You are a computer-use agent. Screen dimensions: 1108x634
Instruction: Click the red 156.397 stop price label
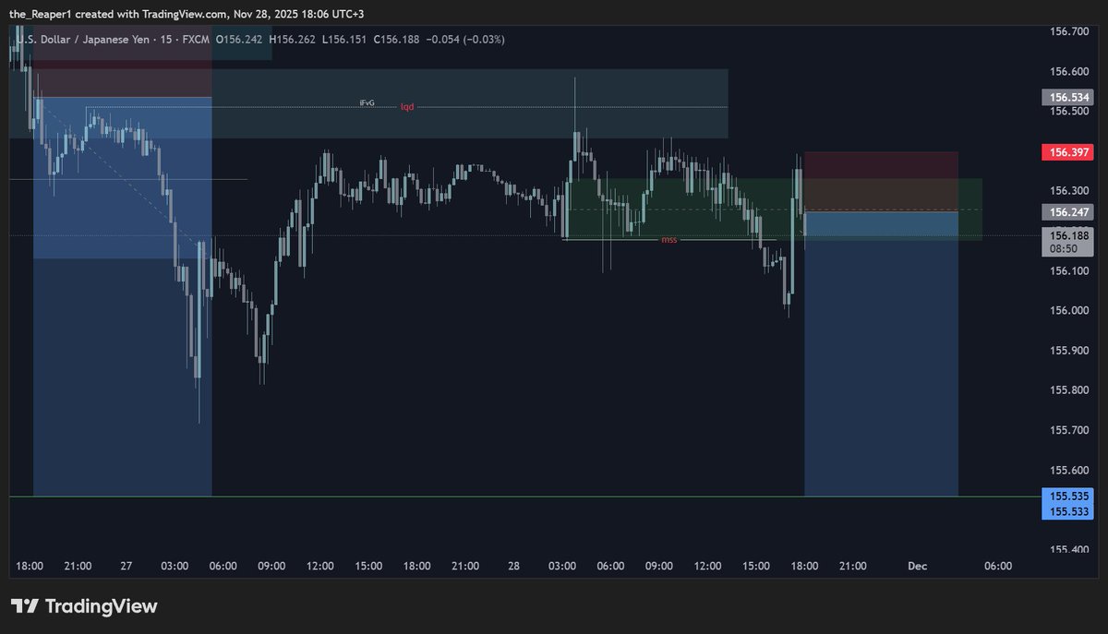click(x=1066, y=152)
